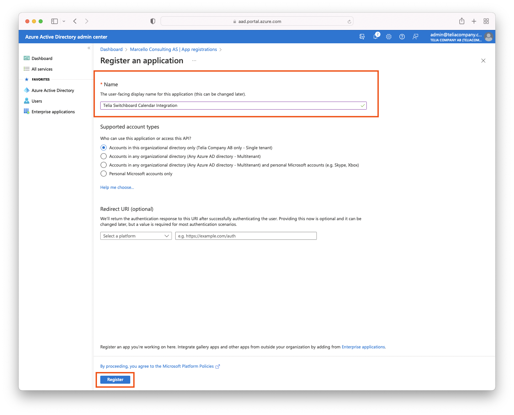Open a new Safari tab
Viewport: 514px width, 415px height.
474,21
